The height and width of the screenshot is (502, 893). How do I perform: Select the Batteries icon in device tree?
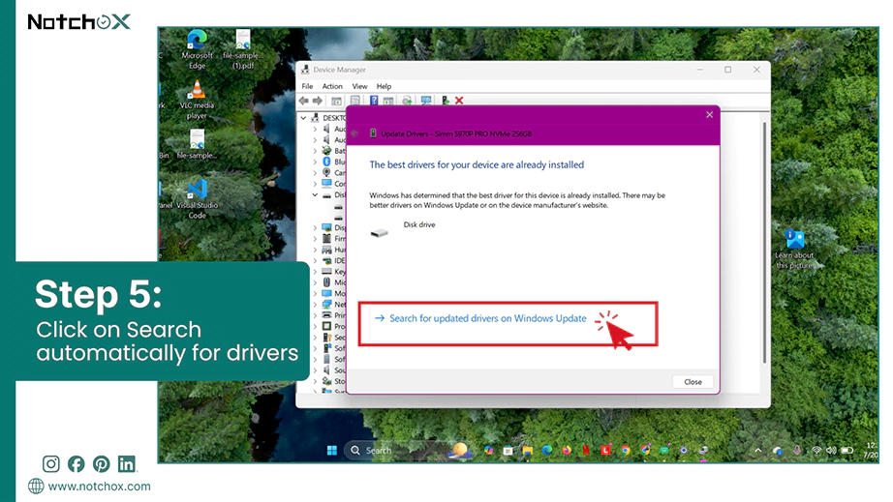point(326,151)
